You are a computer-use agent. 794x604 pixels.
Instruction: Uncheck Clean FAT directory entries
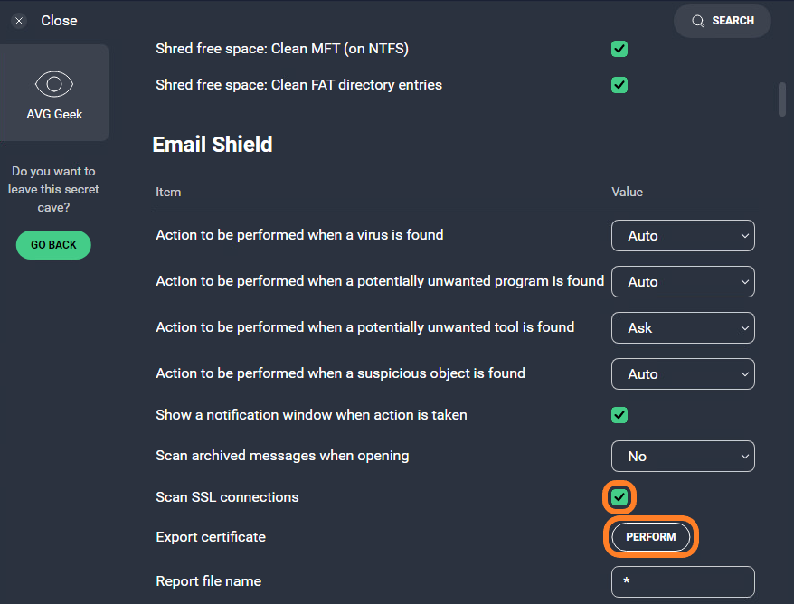click(619, 85)
